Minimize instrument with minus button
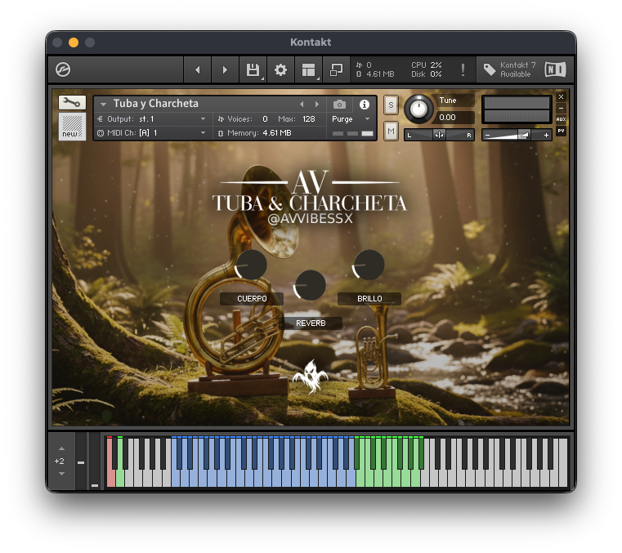The image size is (622, 553). (x=561, y=108)
